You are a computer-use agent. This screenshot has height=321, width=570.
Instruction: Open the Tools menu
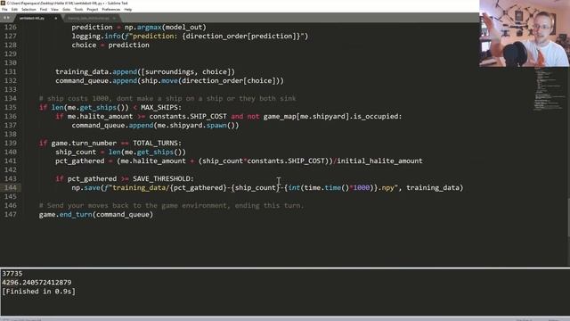pos(78,10)
